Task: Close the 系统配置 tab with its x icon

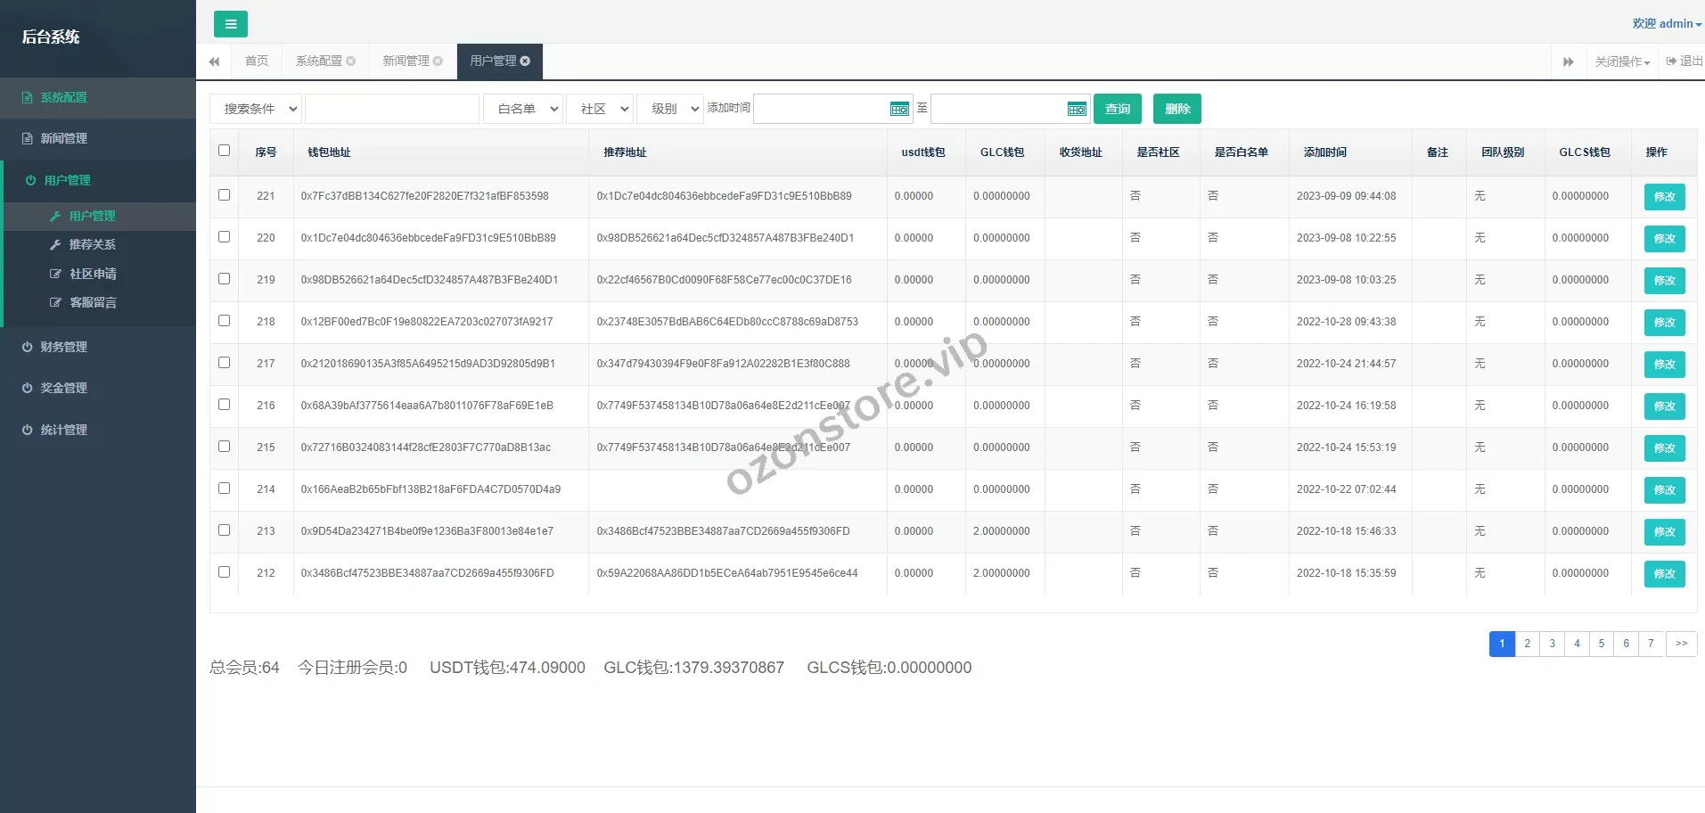Action: click(351, 62)
